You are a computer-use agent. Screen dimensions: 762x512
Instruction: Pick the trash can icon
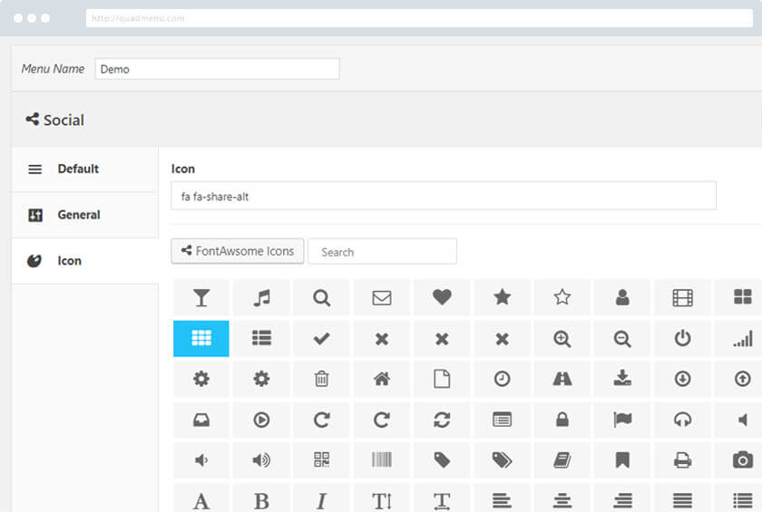click(x=321, y=379)
